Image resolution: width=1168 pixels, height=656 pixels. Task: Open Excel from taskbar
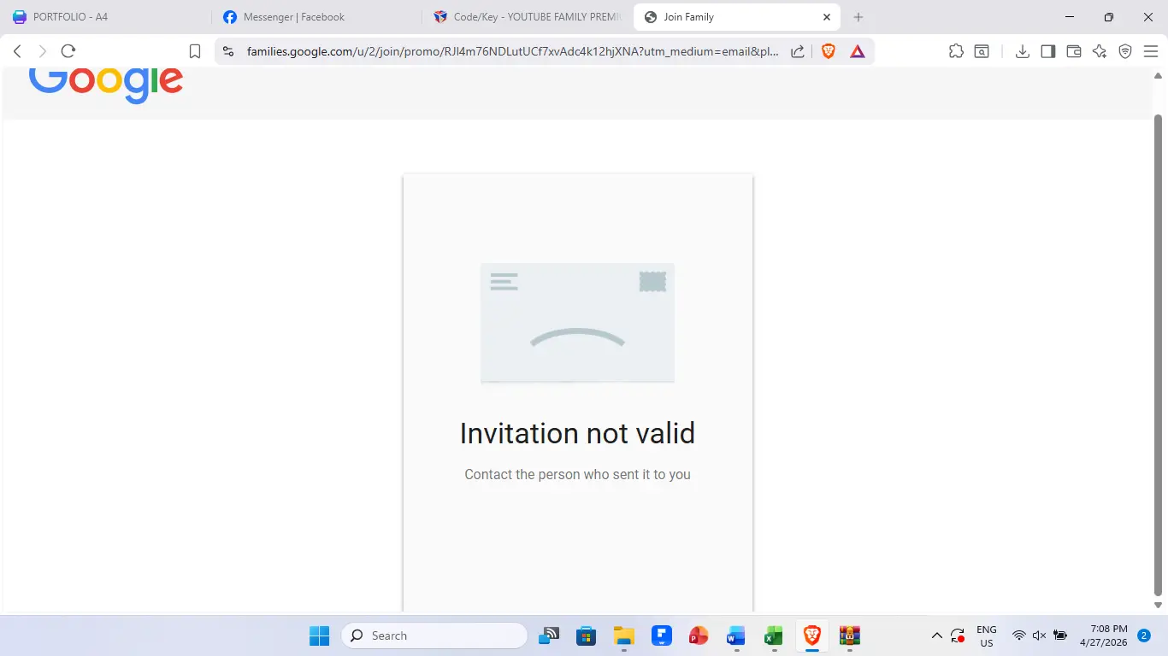774,635
